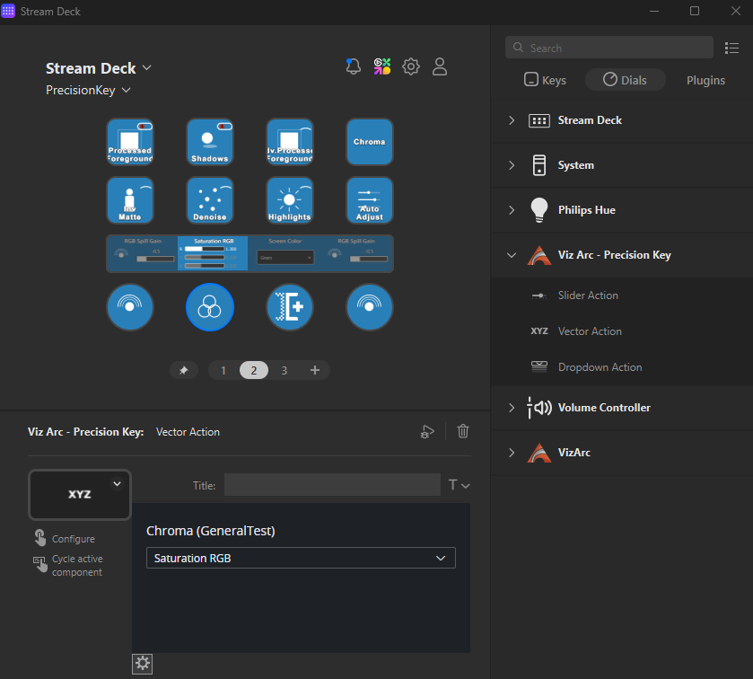Click the right RGB Spill Gain strip segment
Viewport: 753px width, 679px height.
click(x=356, y=253)
